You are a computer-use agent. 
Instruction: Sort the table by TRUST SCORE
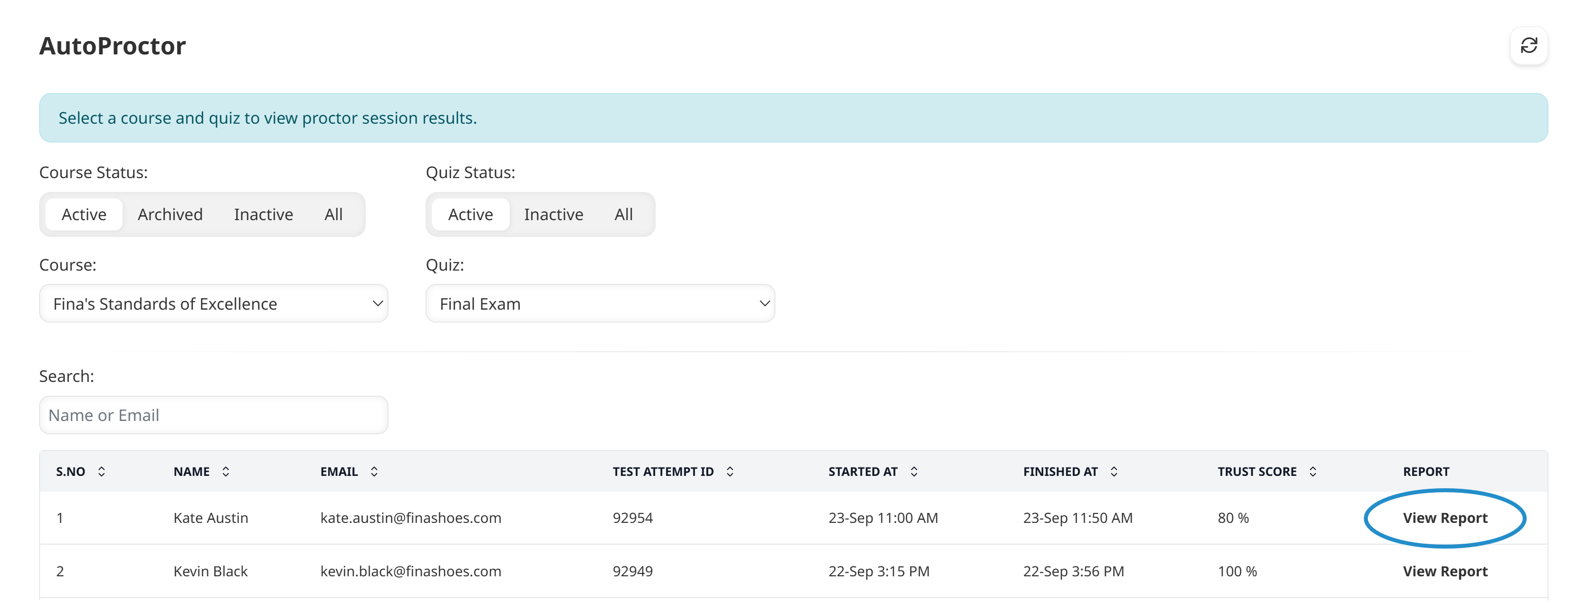[x=1313, y=471]
